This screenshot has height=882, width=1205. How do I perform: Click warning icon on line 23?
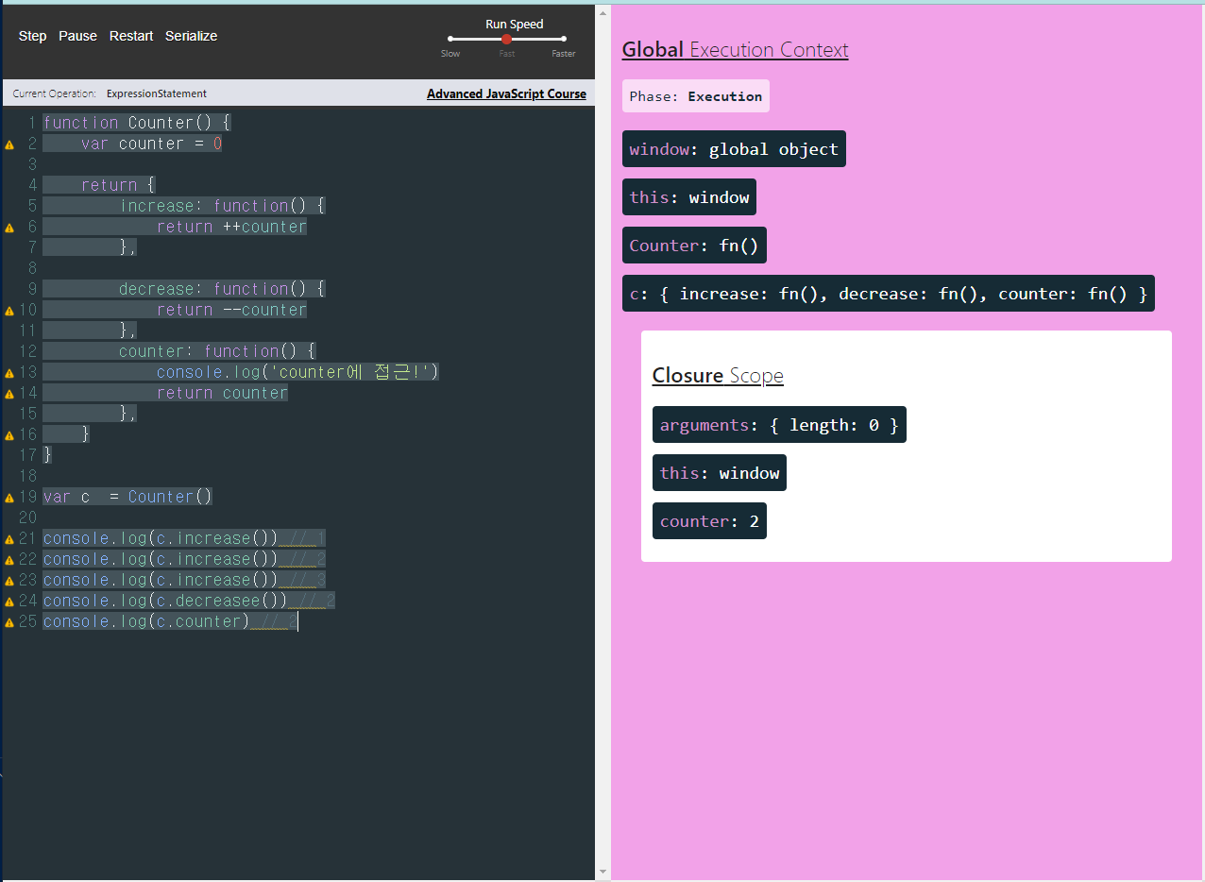pyautogui.click(x=9, y=581)
